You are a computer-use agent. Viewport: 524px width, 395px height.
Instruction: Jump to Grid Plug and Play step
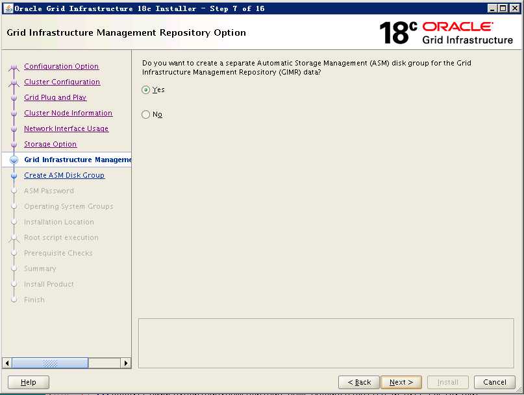coord(55,97)
